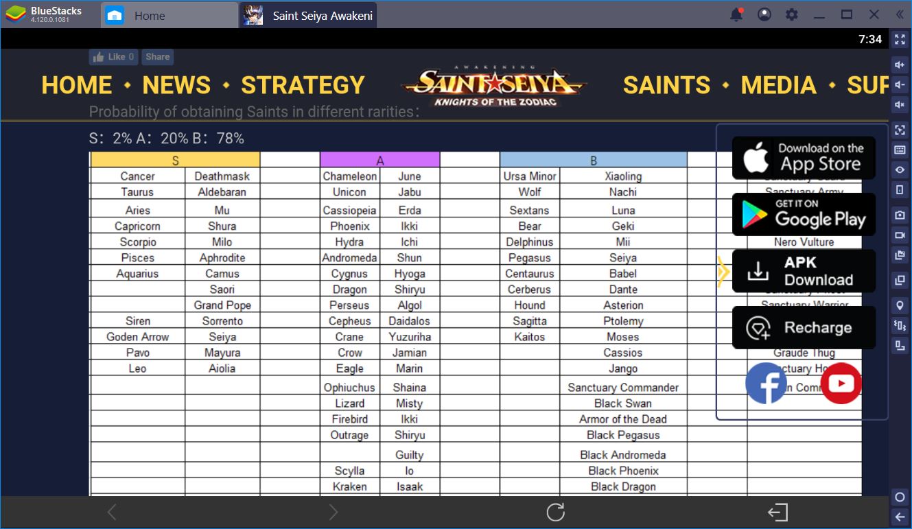Screen dimensions: 912x529
Task: Click cell 'Ursa Minor'
Action: pyautogui.click(x=530, y=176)
